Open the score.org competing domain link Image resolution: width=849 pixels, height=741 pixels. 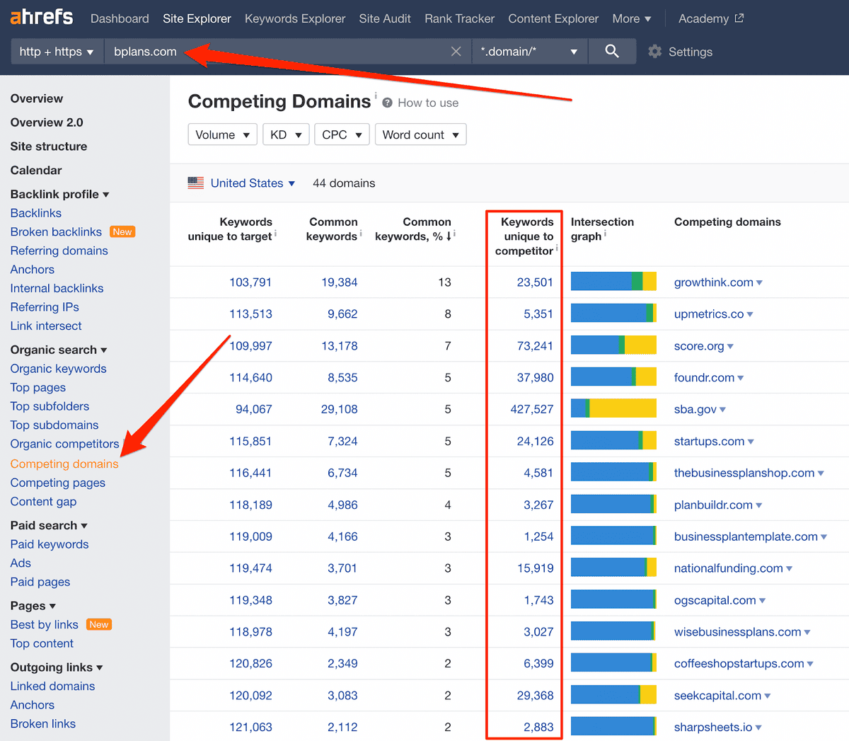click(699, 346)
